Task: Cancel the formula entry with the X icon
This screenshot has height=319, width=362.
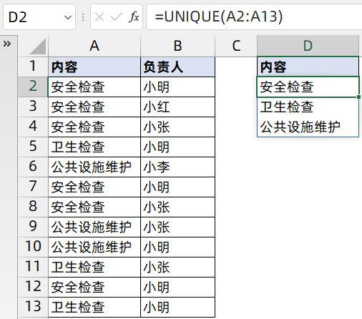Action: click(99, 17)
